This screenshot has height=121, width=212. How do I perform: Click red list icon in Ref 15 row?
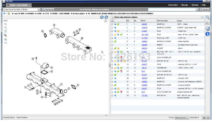[x=121, y=71]
